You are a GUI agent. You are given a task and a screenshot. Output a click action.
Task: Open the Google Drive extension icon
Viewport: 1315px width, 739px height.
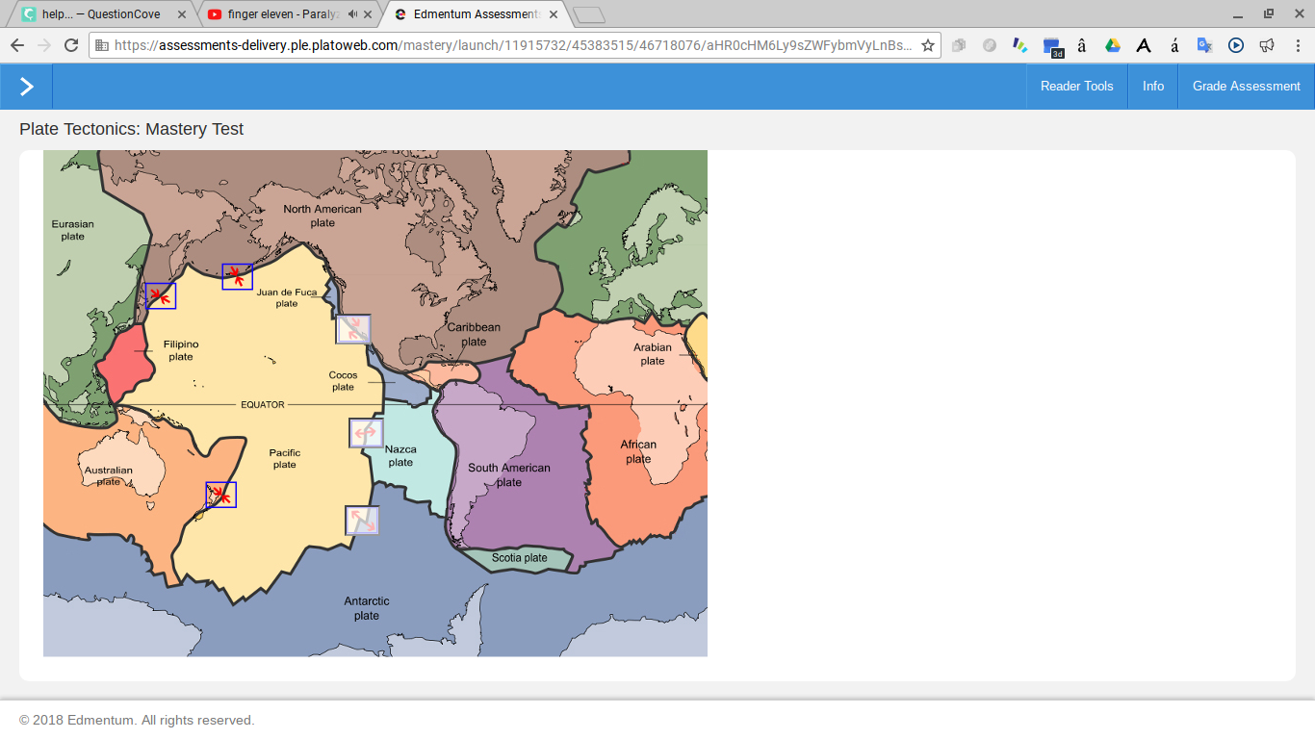pos(1113,45)
